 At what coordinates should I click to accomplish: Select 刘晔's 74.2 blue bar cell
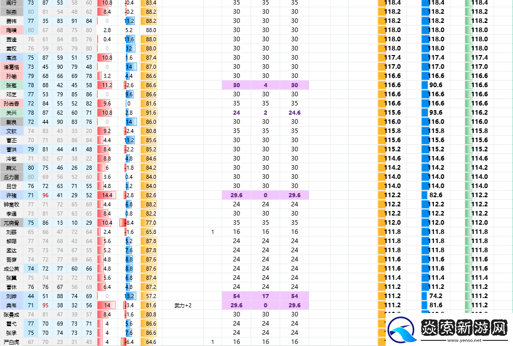pos(436,296)
